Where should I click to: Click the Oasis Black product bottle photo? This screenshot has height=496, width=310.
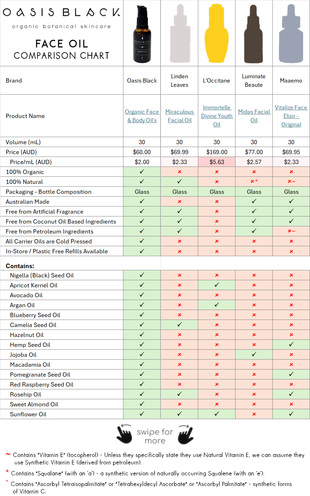[x=142, y=34]
